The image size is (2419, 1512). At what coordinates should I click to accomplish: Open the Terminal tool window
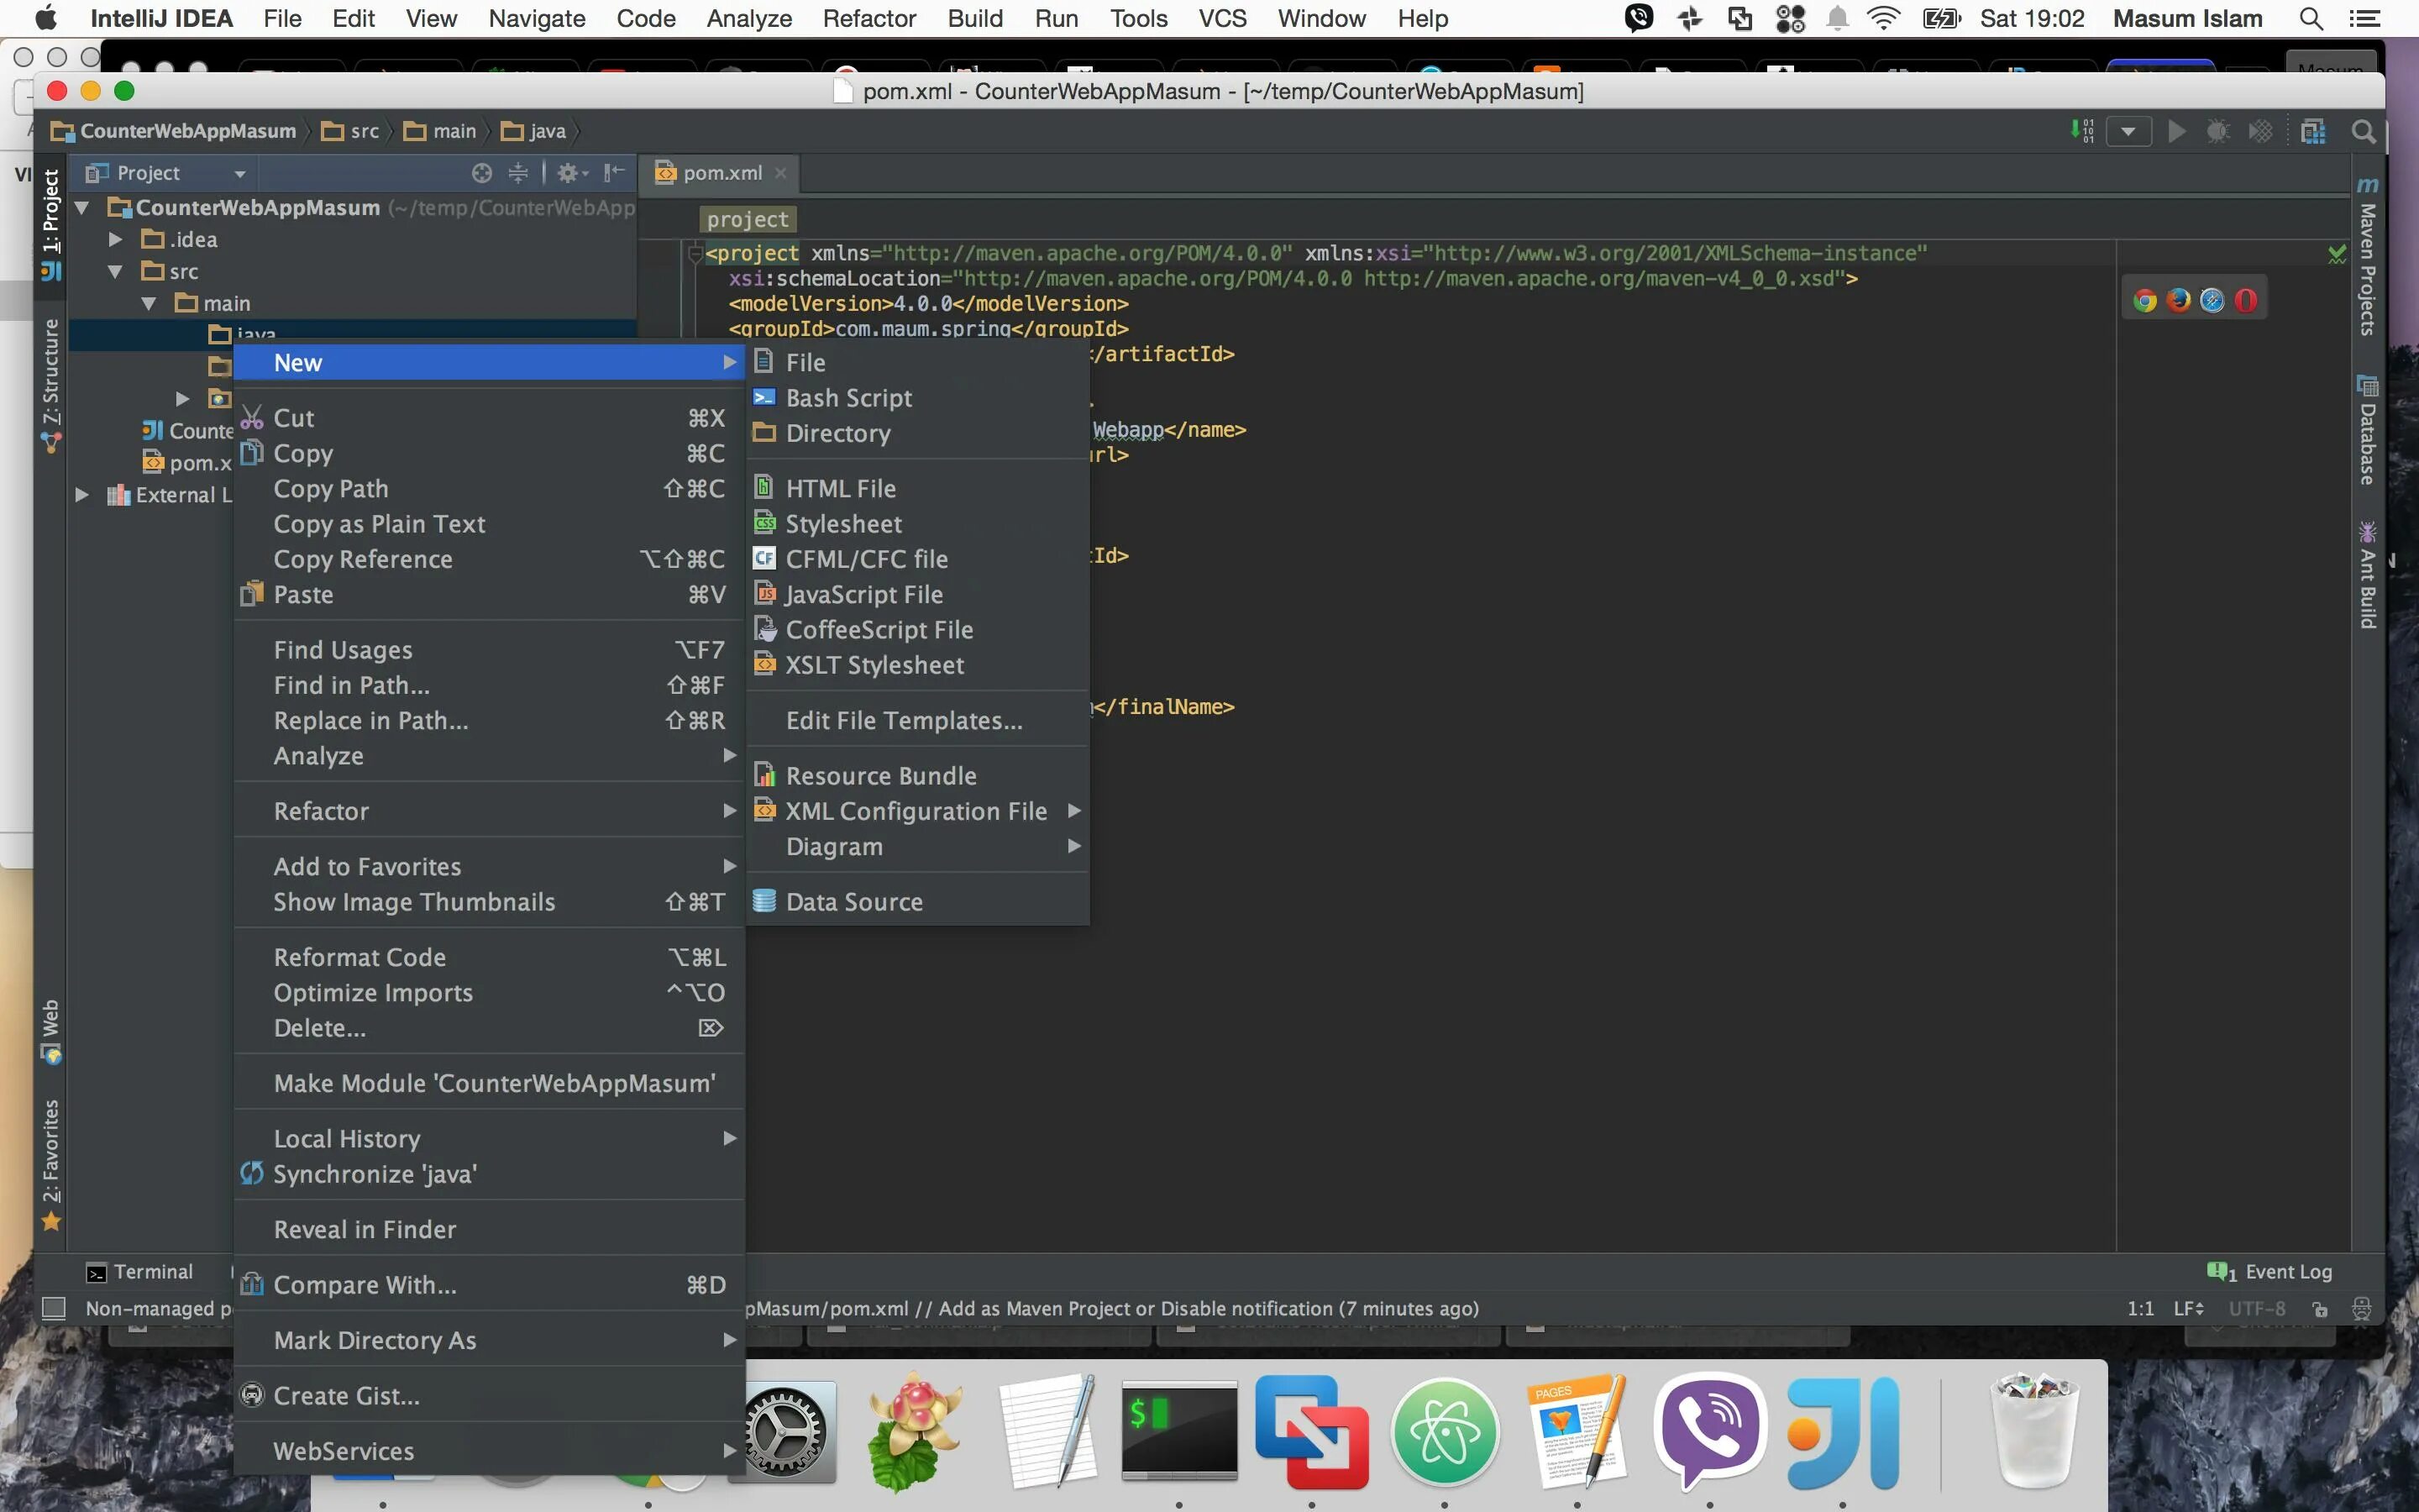[140, 1272]
